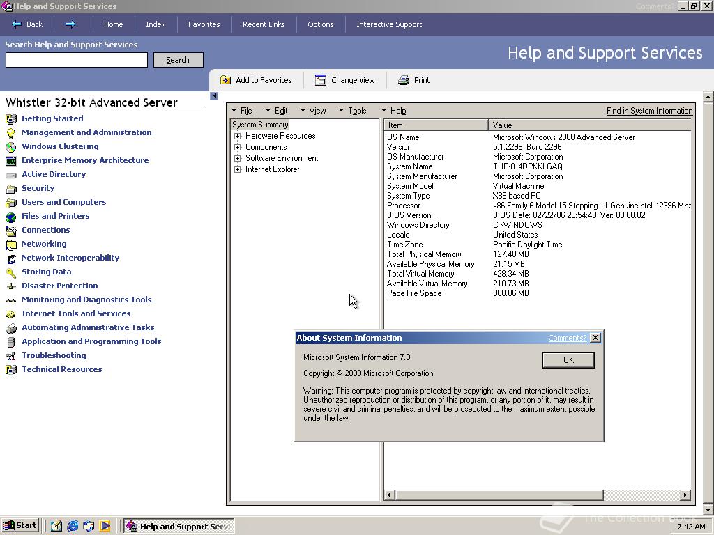Viewport: 714px width, 535px height.
Task: Click the Automating Administrative Tasks icon
Action: [11, 328]
